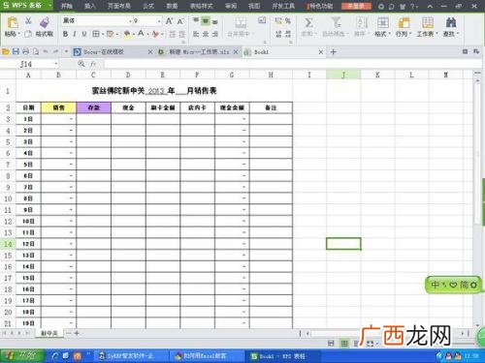Redo the last undone action

(x=55, y=51)
